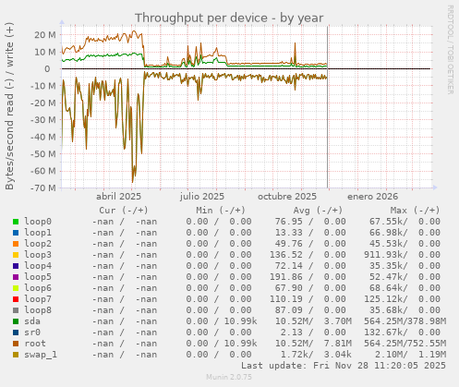Select the loop4 legend label
The image size is (459, 387).
[38, 266]
